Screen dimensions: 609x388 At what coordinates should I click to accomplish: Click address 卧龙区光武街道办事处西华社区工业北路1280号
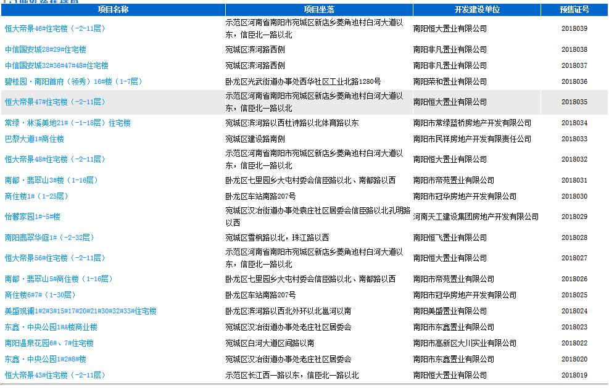(303, 81)
